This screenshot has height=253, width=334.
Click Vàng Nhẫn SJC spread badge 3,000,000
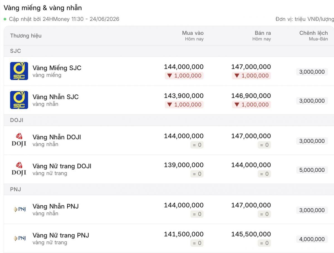click(x=312, y=101)
